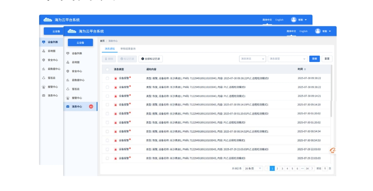Check the 报警 row with content 2025-07-30 09:38:22PLC

tap(107, 78)
